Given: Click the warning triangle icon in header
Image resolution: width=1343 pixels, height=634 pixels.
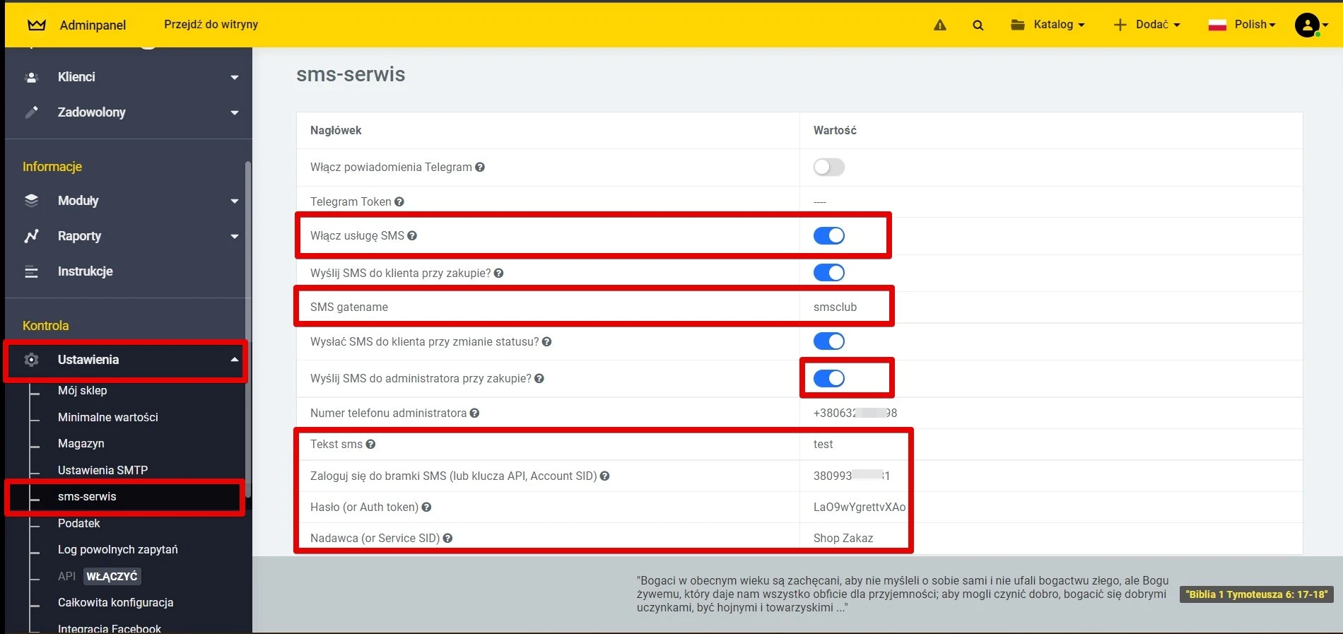Looking at the screenshot, I should click(x=939, y=25).
